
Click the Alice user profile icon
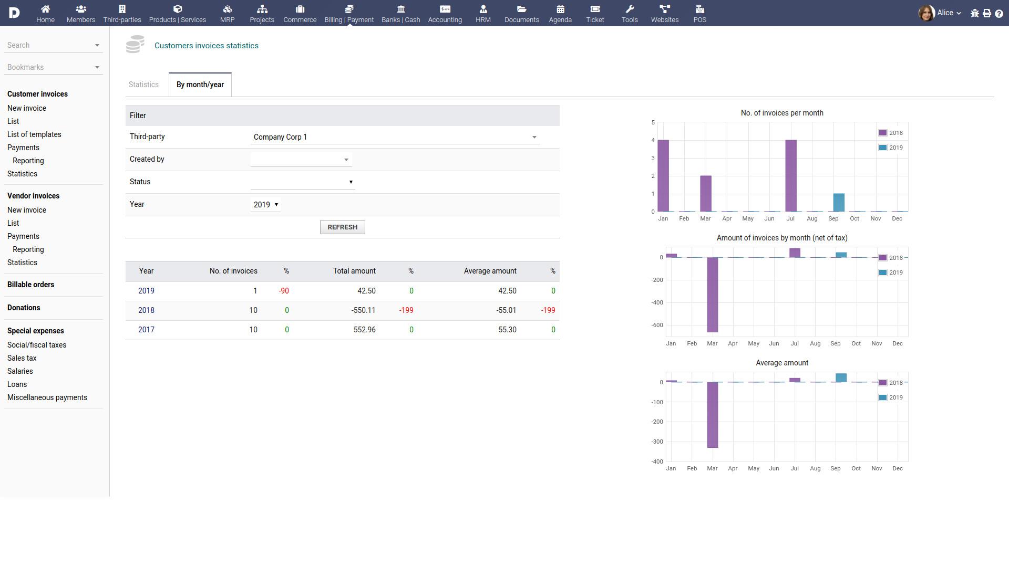(929, 13)
